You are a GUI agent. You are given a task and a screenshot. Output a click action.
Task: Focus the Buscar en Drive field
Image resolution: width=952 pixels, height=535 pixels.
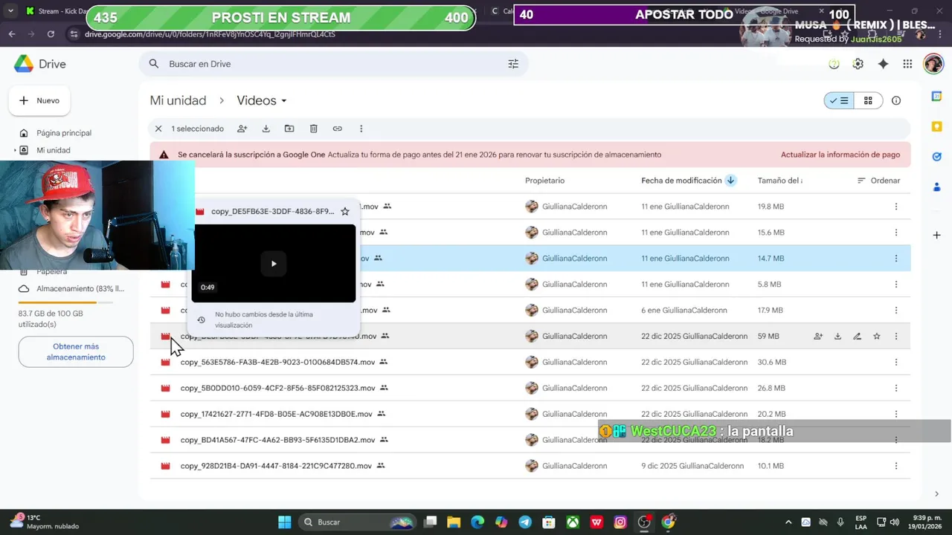pyautogui.click(x=333, y=64)
